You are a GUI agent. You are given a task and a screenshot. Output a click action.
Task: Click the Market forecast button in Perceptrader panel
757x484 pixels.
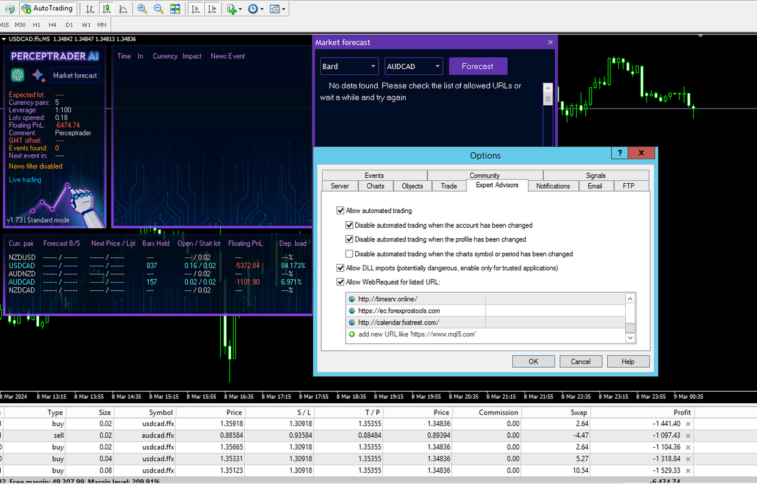pyautogui.click(x=75, y=76)
